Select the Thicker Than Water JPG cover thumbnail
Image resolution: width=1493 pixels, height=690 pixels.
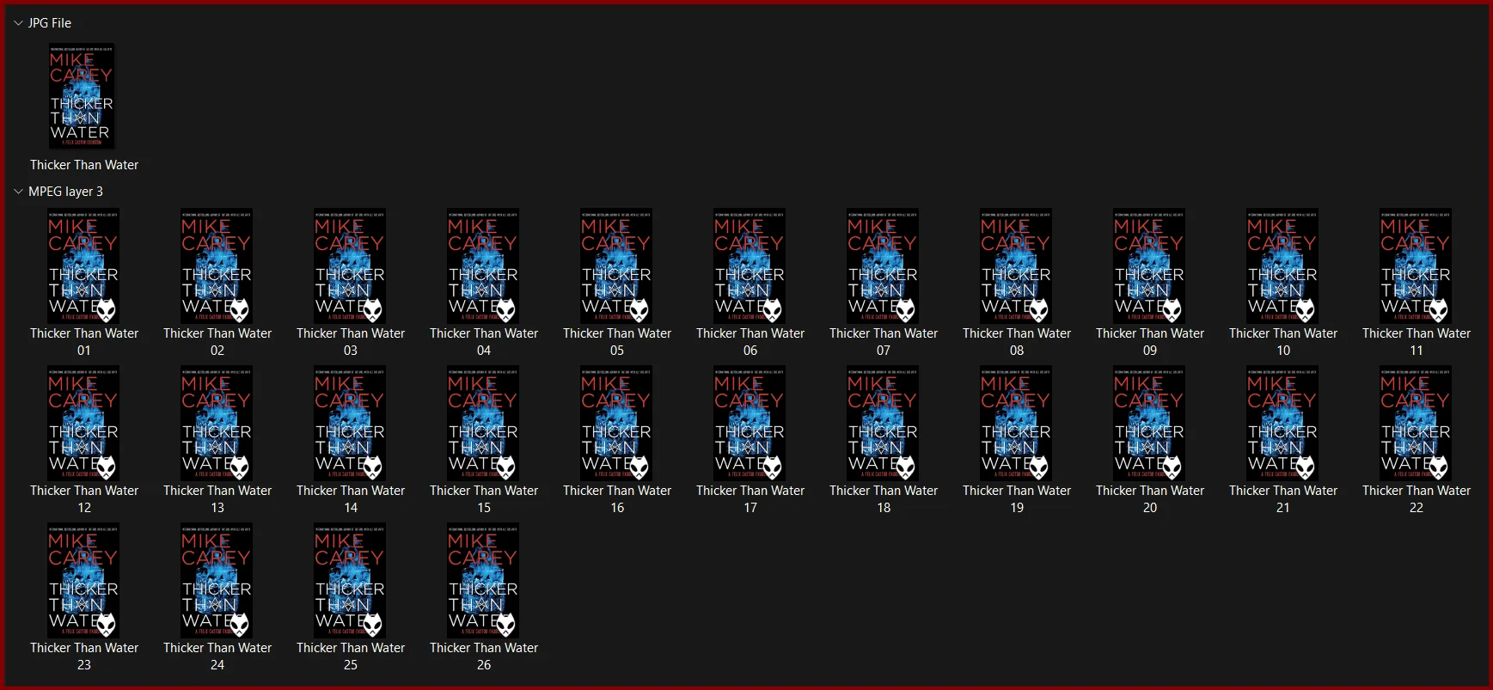tap(82, 96)
